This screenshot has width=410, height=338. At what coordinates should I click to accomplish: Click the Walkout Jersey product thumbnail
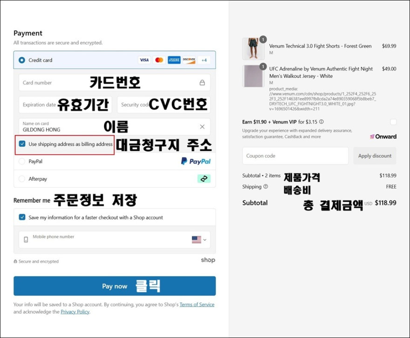tap(253, 76)
